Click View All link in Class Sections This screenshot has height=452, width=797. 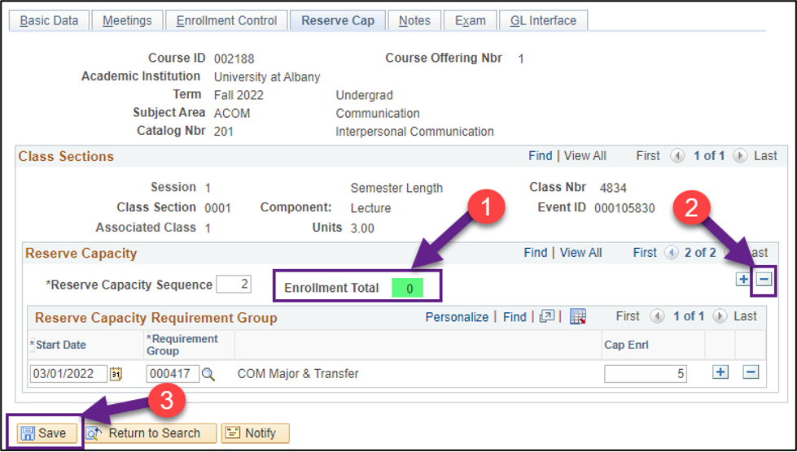pos(585,156)
